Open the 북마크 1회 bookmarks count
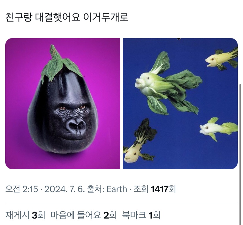Screen dimensions: 243x225 141,215
